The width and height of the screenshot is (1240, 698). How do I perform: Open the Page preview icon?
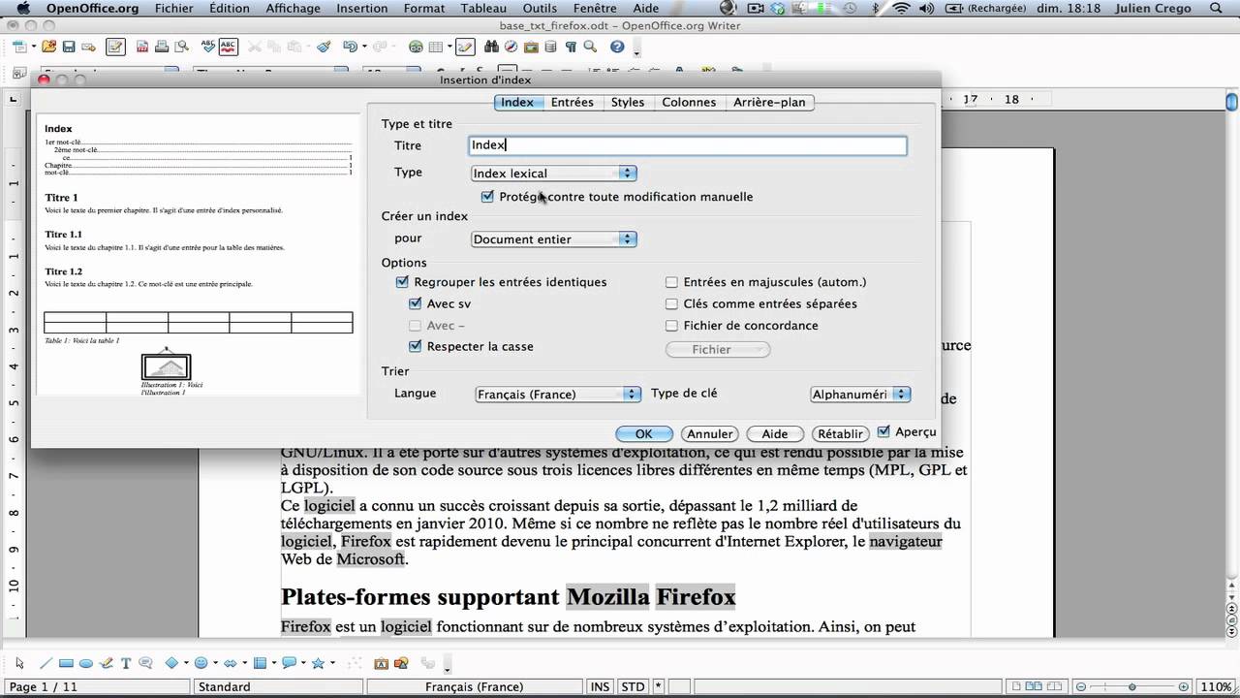click(x=180, y=47)
